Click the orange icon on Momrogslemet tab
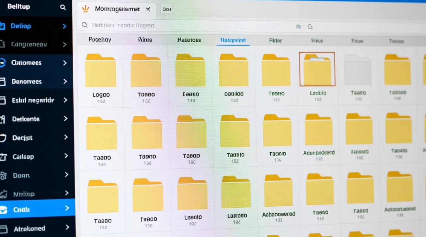This screenshot has height=237, width=426. (x=85, y=9)
